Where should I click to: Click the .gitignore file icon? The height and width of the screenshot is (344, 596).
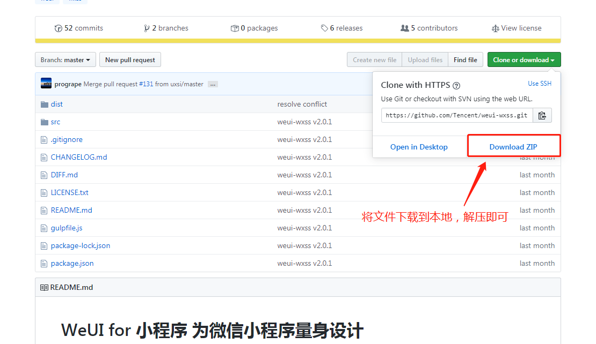(43, 140)
